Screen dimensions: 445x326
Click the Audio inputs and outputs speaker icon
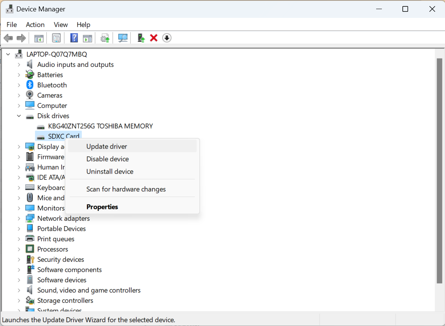coord(30,64)
